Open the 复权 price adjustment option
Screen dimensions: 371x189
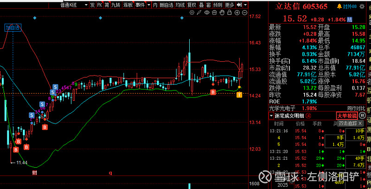192,5
